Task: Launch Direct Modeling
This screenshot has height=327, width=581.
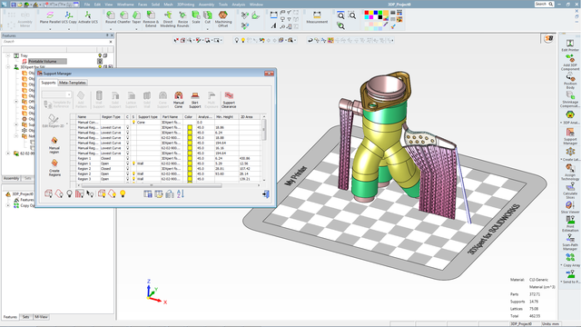Action: (x=167, y=19)
